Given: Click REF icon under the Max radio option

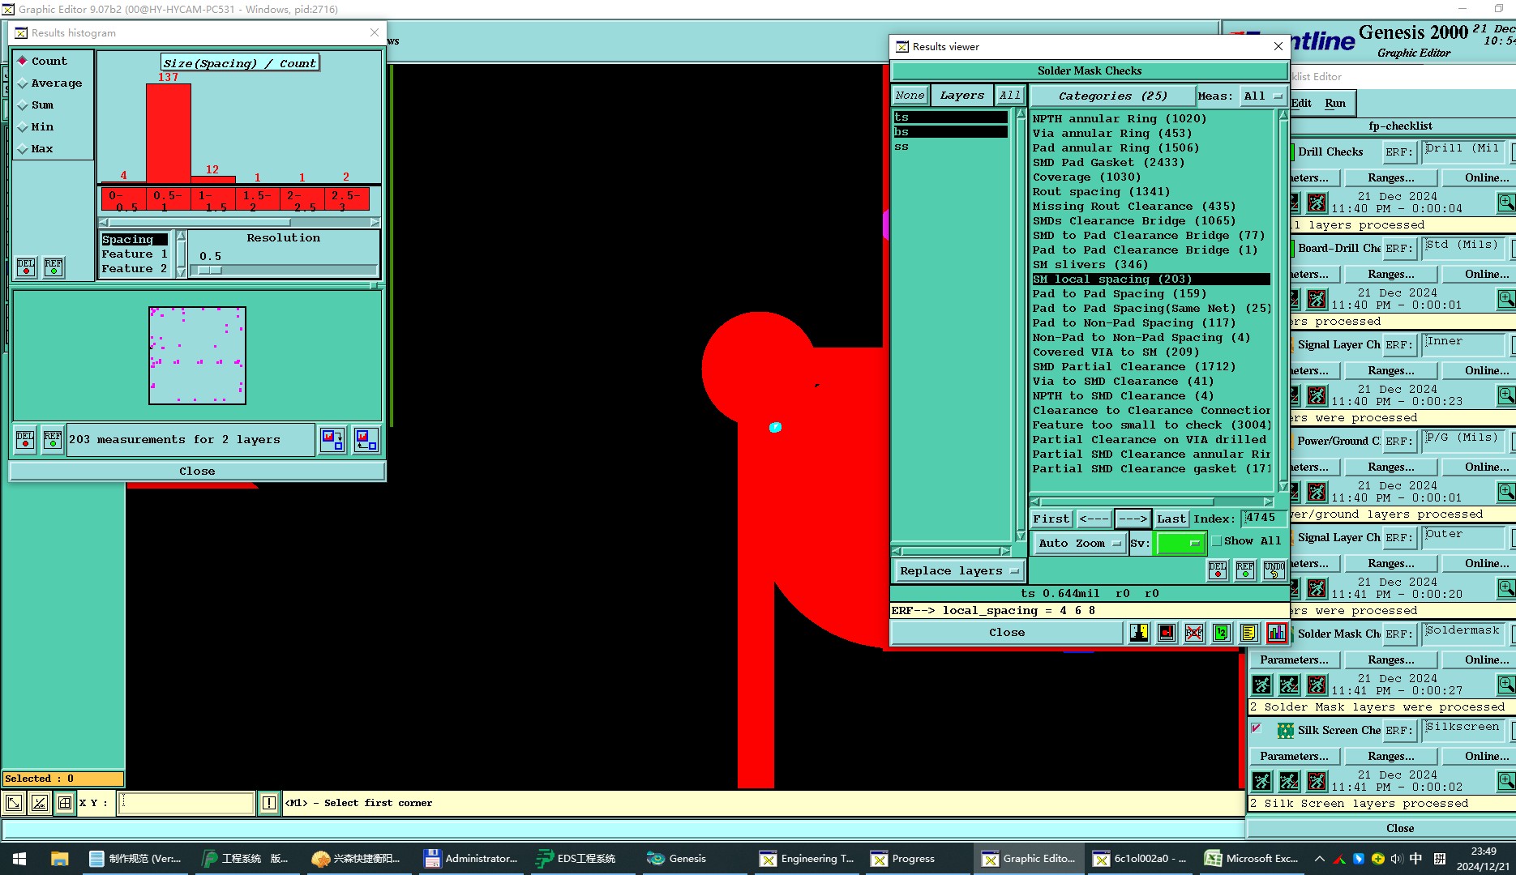Looking at the screenshot, I should 54,267.
